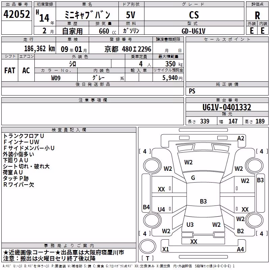Click the inspector note トランクフロアU

pos(24,136)
